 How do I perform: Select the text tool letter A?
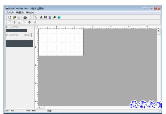click(41, 17)
